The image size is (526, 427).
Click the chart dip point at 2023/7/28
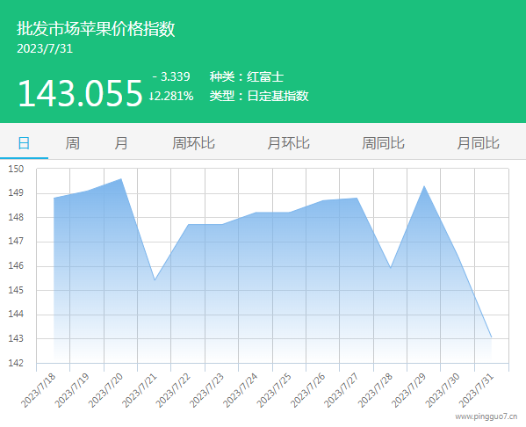point(391,268)
